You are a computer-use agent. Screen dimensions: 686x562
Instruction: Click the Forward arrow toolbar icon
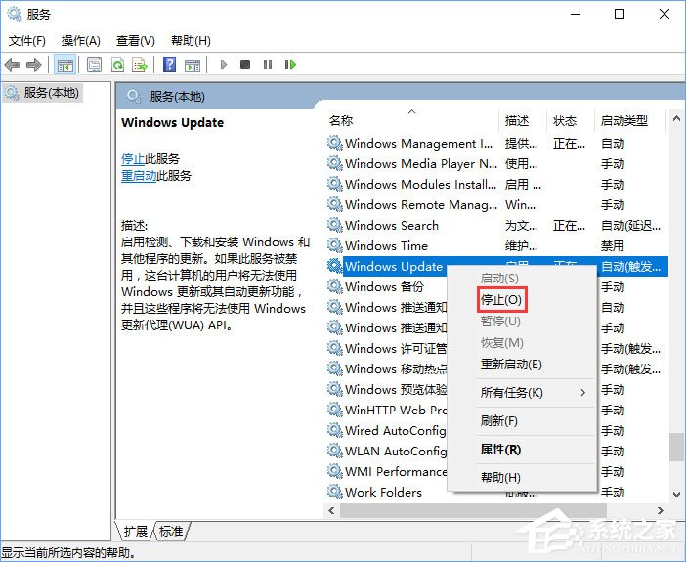(x=34, y=65)
